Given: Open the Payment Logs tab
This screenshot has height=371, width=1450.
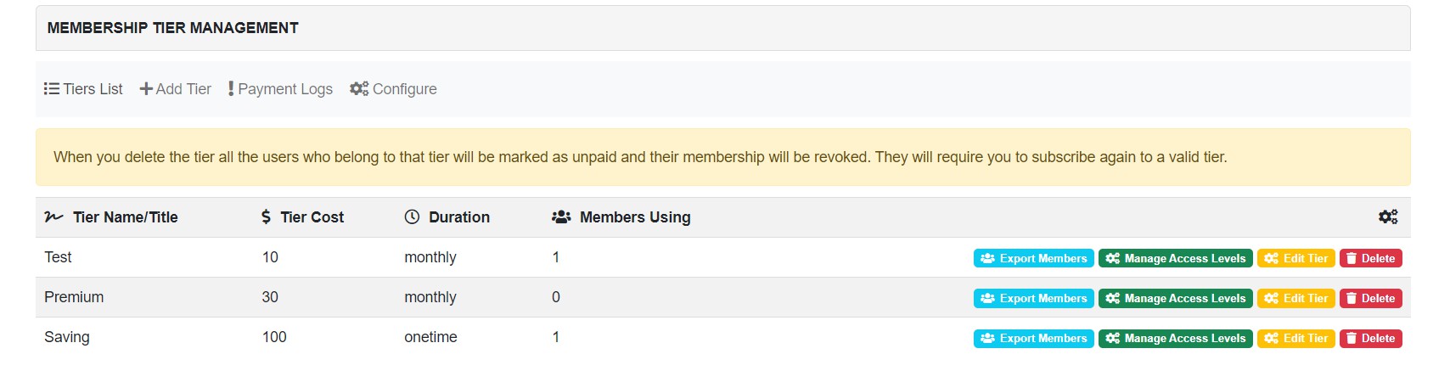Looking at the screenshot, I should (280, 89).
